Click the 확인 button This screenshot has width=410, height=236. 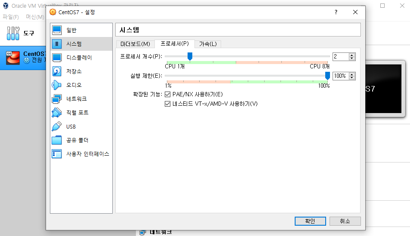tap(310, 221)
